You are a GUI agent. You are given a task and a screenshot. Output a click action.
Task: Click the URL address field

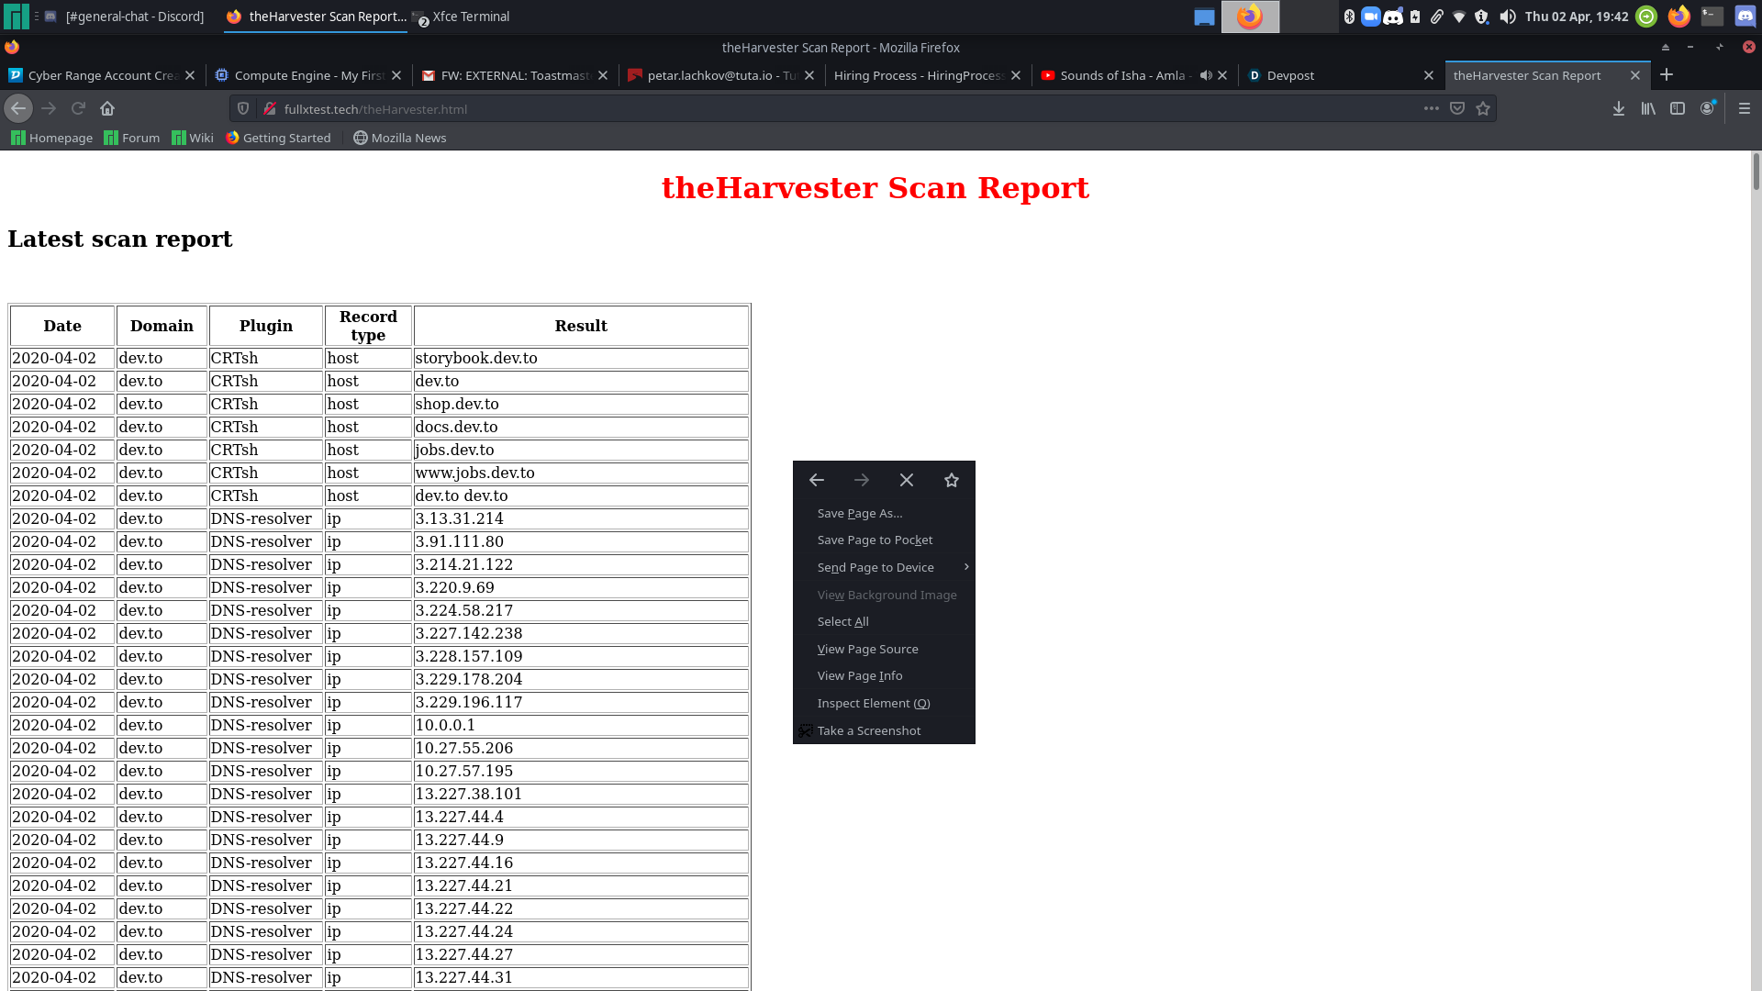tap(826, 108)
